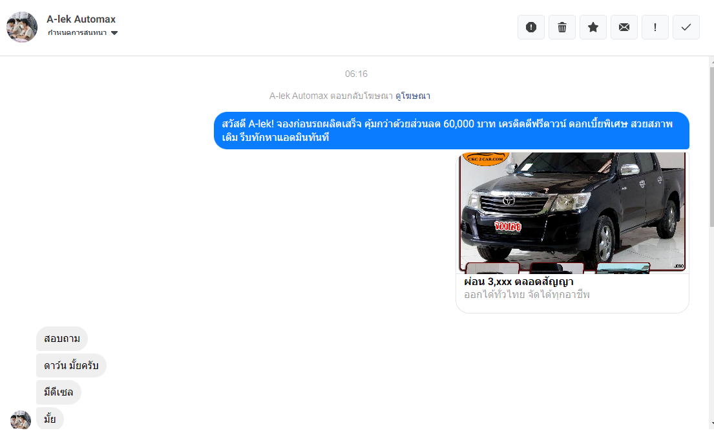Mark conversation with the star icon
Image resolution: width=714 pixels, height=435 pixels.
click(x=593, y=27)
